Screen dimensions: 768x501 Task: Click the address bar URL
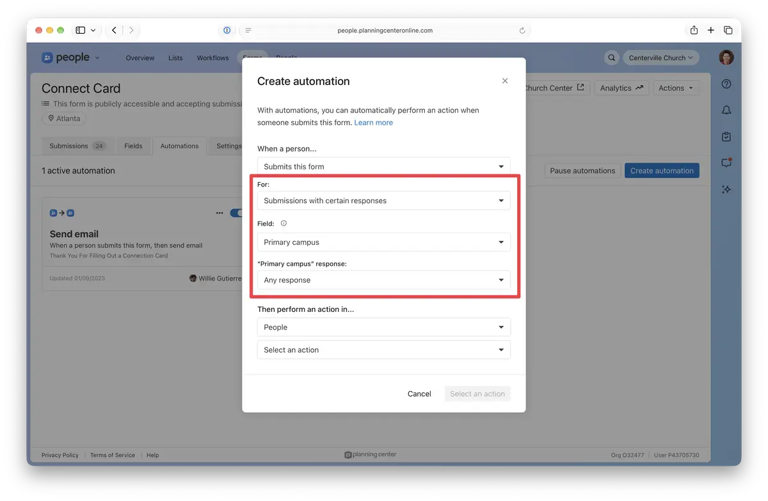tap(385, 30)
